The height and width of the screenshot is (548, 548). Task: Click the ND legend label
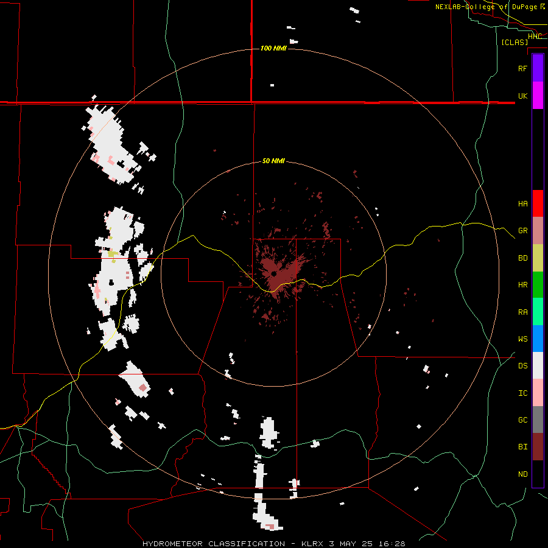522,474
